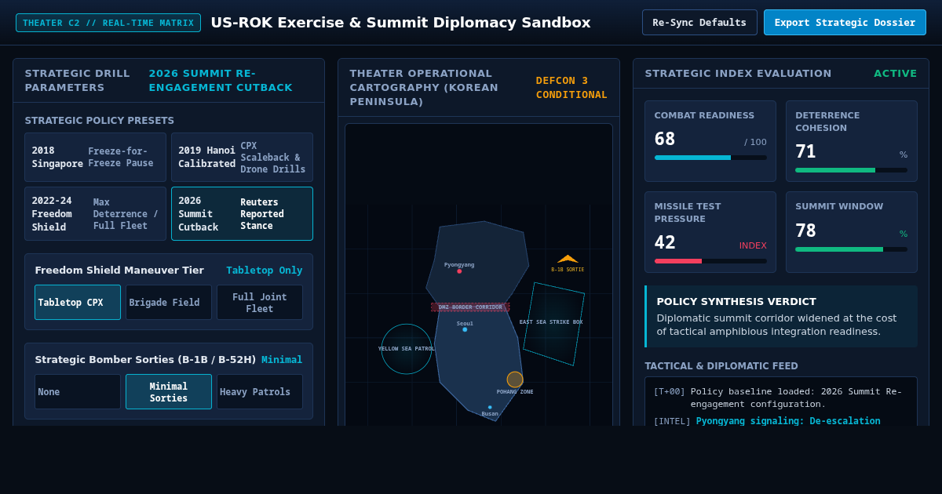Apply the 2019 Hanoi Calibrated preset
The image size is (942, 494).
(242, 158)
